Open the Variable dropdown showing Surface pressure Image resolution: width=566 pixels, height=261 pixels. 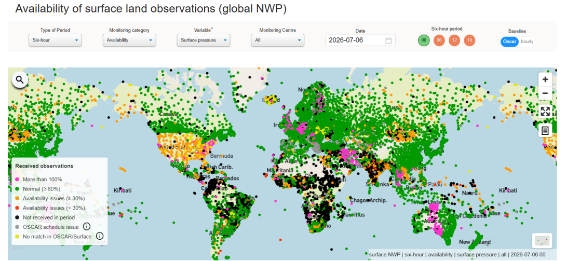pos(204,40)
